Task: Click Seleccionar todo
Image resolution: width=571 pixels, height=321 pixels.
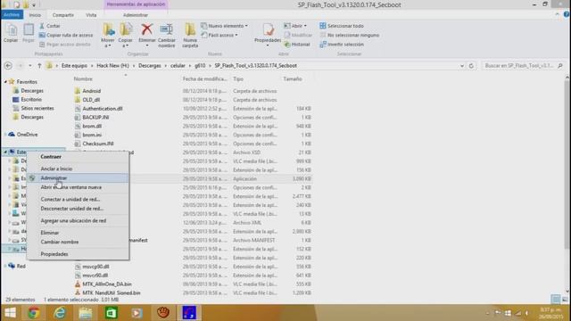Action: tap(342, 26)
